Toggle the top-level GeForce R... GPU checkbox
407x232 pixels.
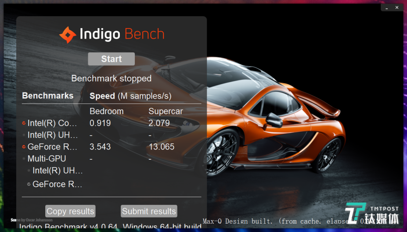[24, 147]
